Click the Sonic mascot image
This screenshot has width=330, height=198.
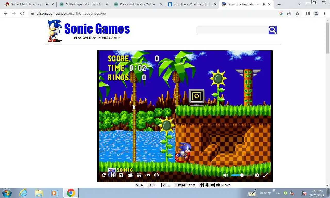[x=55, y=31]
